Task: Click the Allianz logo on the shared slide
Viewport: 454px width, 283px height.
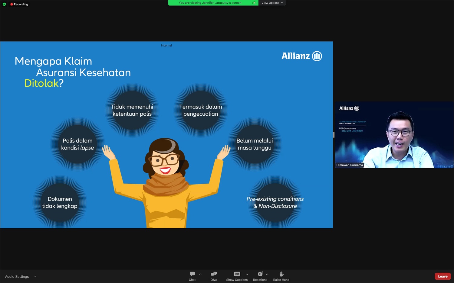Action: [301, 56]
